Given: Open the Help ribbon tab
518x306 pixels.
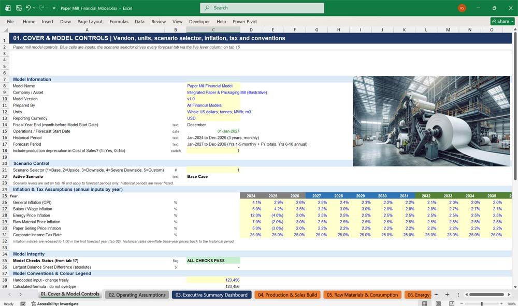Looking at the screenshot, I should tap(221, 21).
